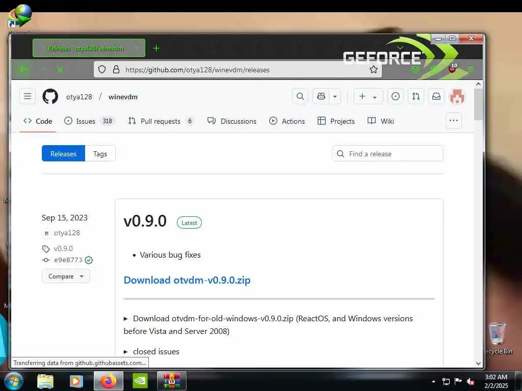Open the Compare dropdown button
Screen dimensions: 522x391
[66, 276]
